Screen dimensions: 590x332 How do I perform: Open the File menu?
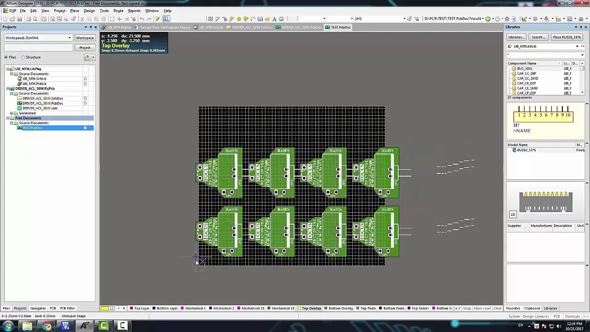(23, 11)
